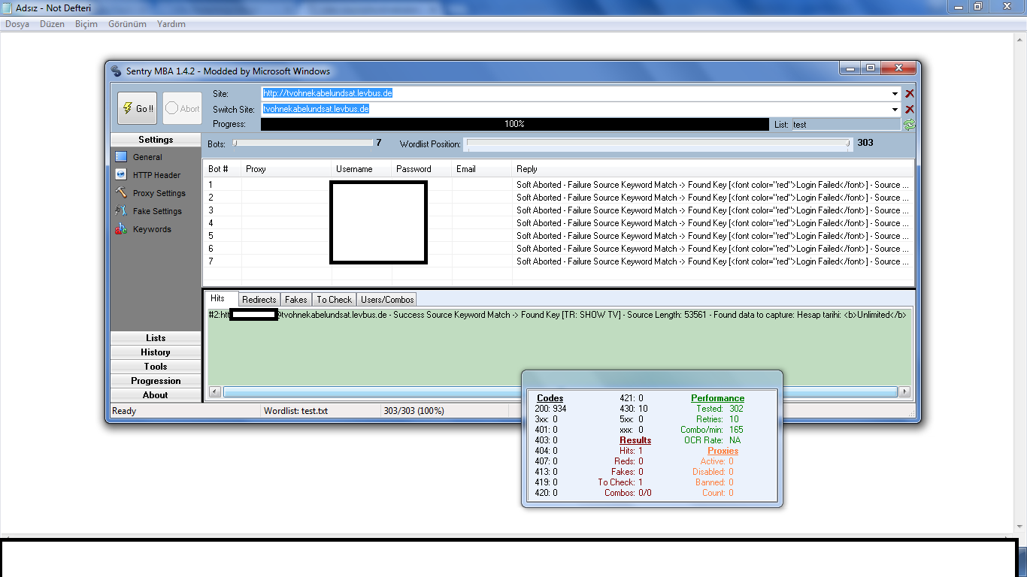
Task: Click the Fake Settings icon
Action: 121,211
